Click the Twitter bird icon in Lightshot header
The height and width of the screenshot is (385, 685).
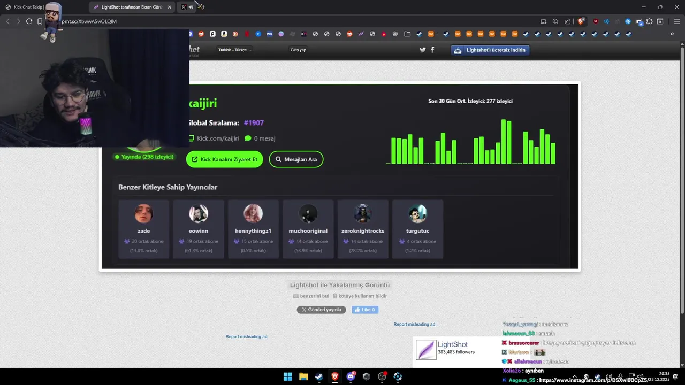click(x=423, y=50)
